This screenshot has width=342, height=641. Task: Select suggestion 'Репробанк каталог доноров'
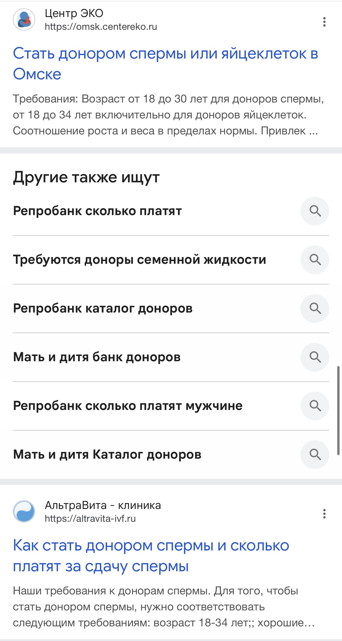click(103, 309)
